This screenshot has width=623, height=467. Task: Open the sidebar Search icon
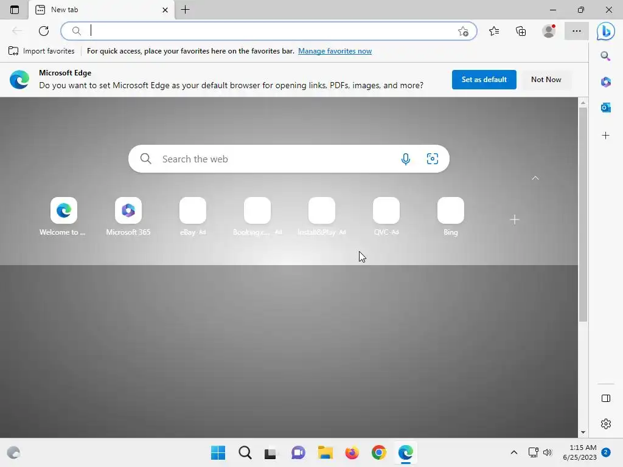point(605,56)
